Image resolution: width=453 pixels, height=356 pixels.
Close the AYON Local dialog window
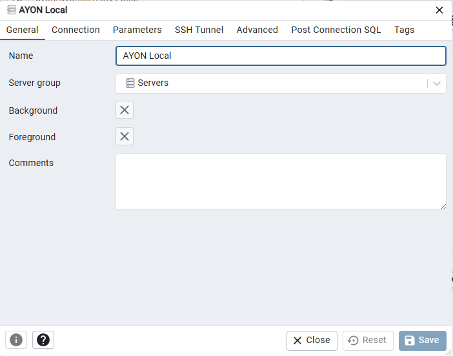pyautogui.click(x=439, y=10)
